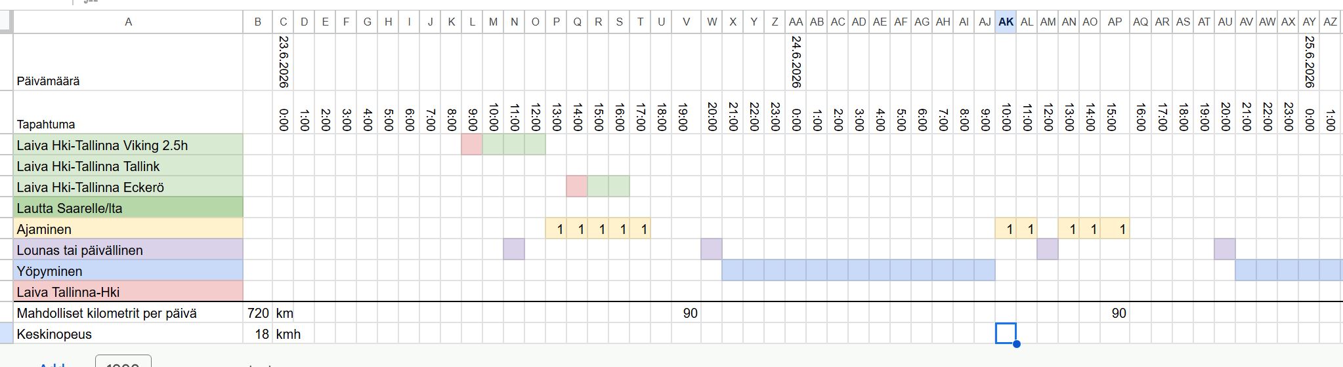Click the Keskinopeus value 18
This screenshot has width=1343, height=367.
click(258, 334)
